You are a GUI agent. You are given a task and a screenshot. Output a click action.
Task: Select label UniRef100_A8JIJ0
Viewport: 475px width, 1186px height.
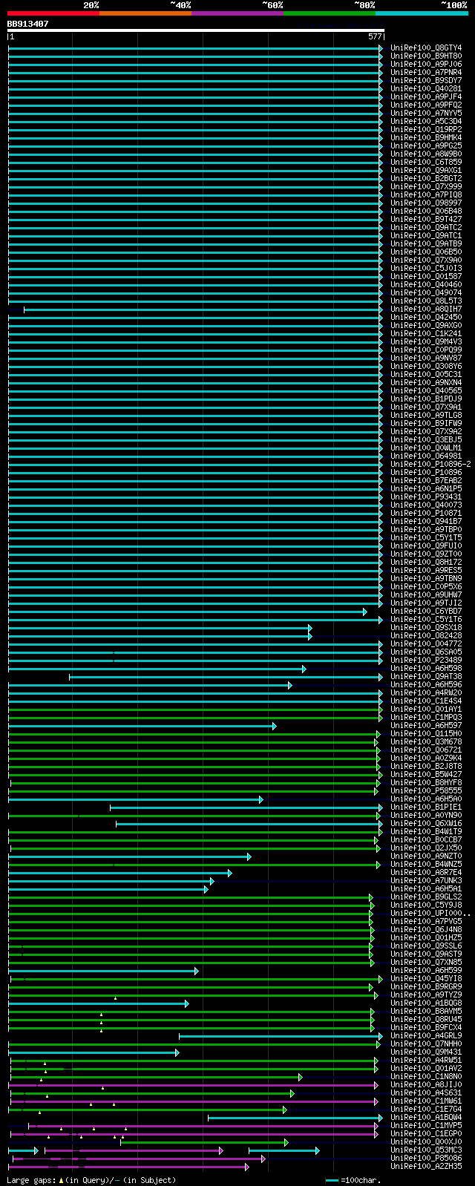coord(426,1084)
